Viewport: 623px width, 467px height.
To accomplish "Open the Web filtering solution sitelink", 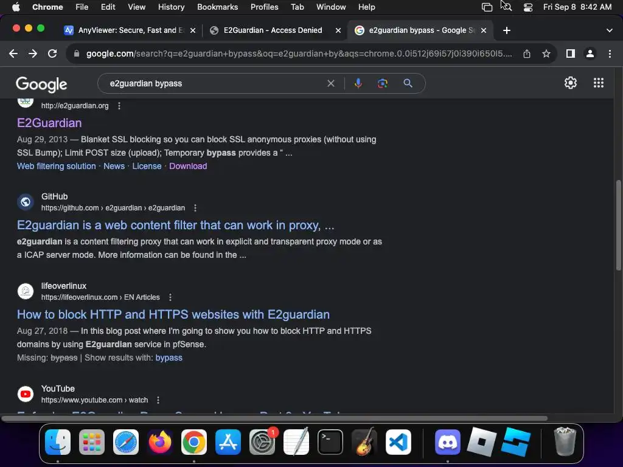I will coord(57,166).
